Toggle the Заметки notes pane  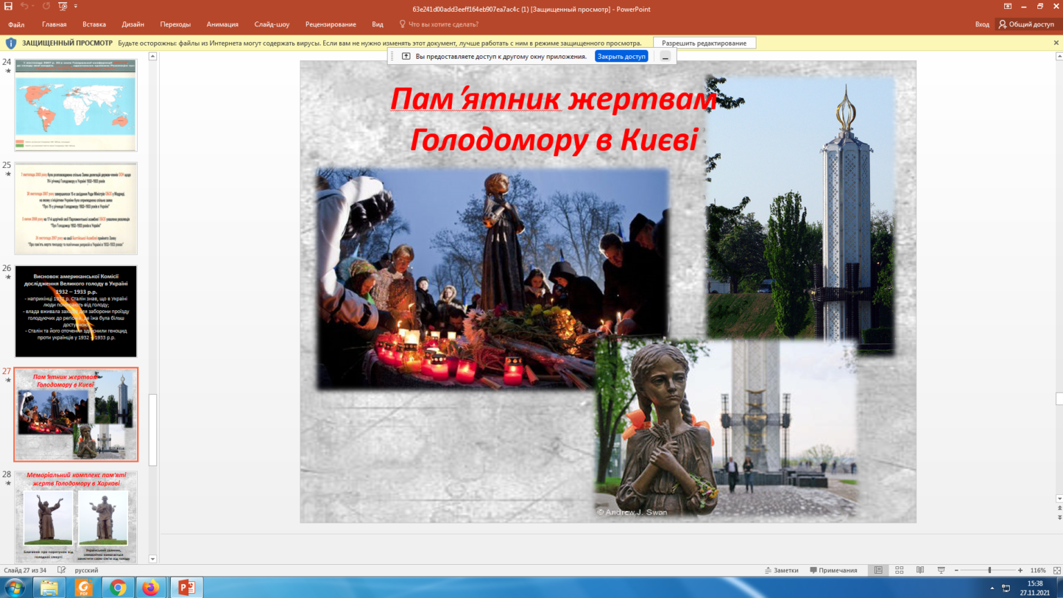point(781,570)
